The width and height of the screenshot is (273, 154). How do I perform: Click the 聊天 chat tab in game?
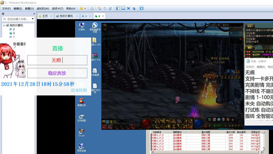(x=250, y=48)
